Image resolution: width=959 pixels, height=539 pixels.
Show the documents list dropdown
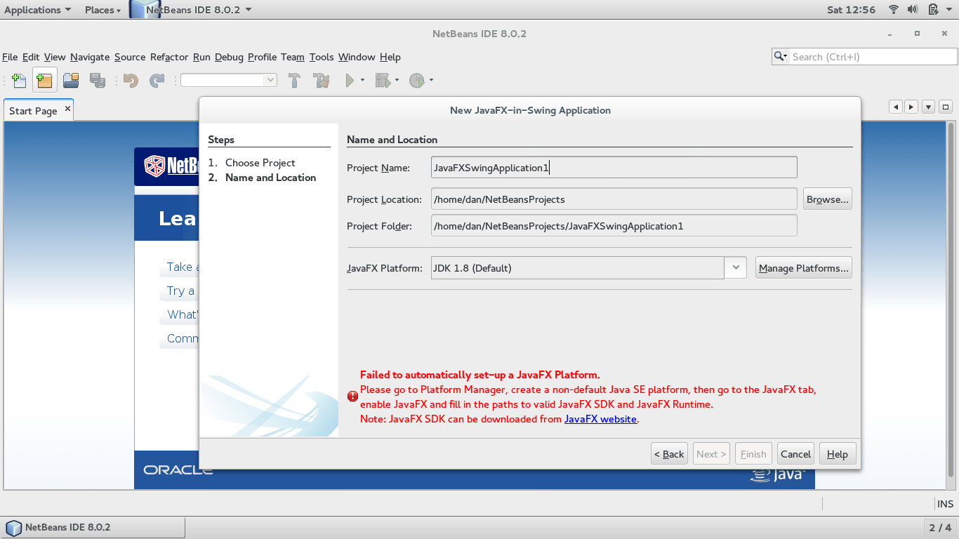[928, 107]
